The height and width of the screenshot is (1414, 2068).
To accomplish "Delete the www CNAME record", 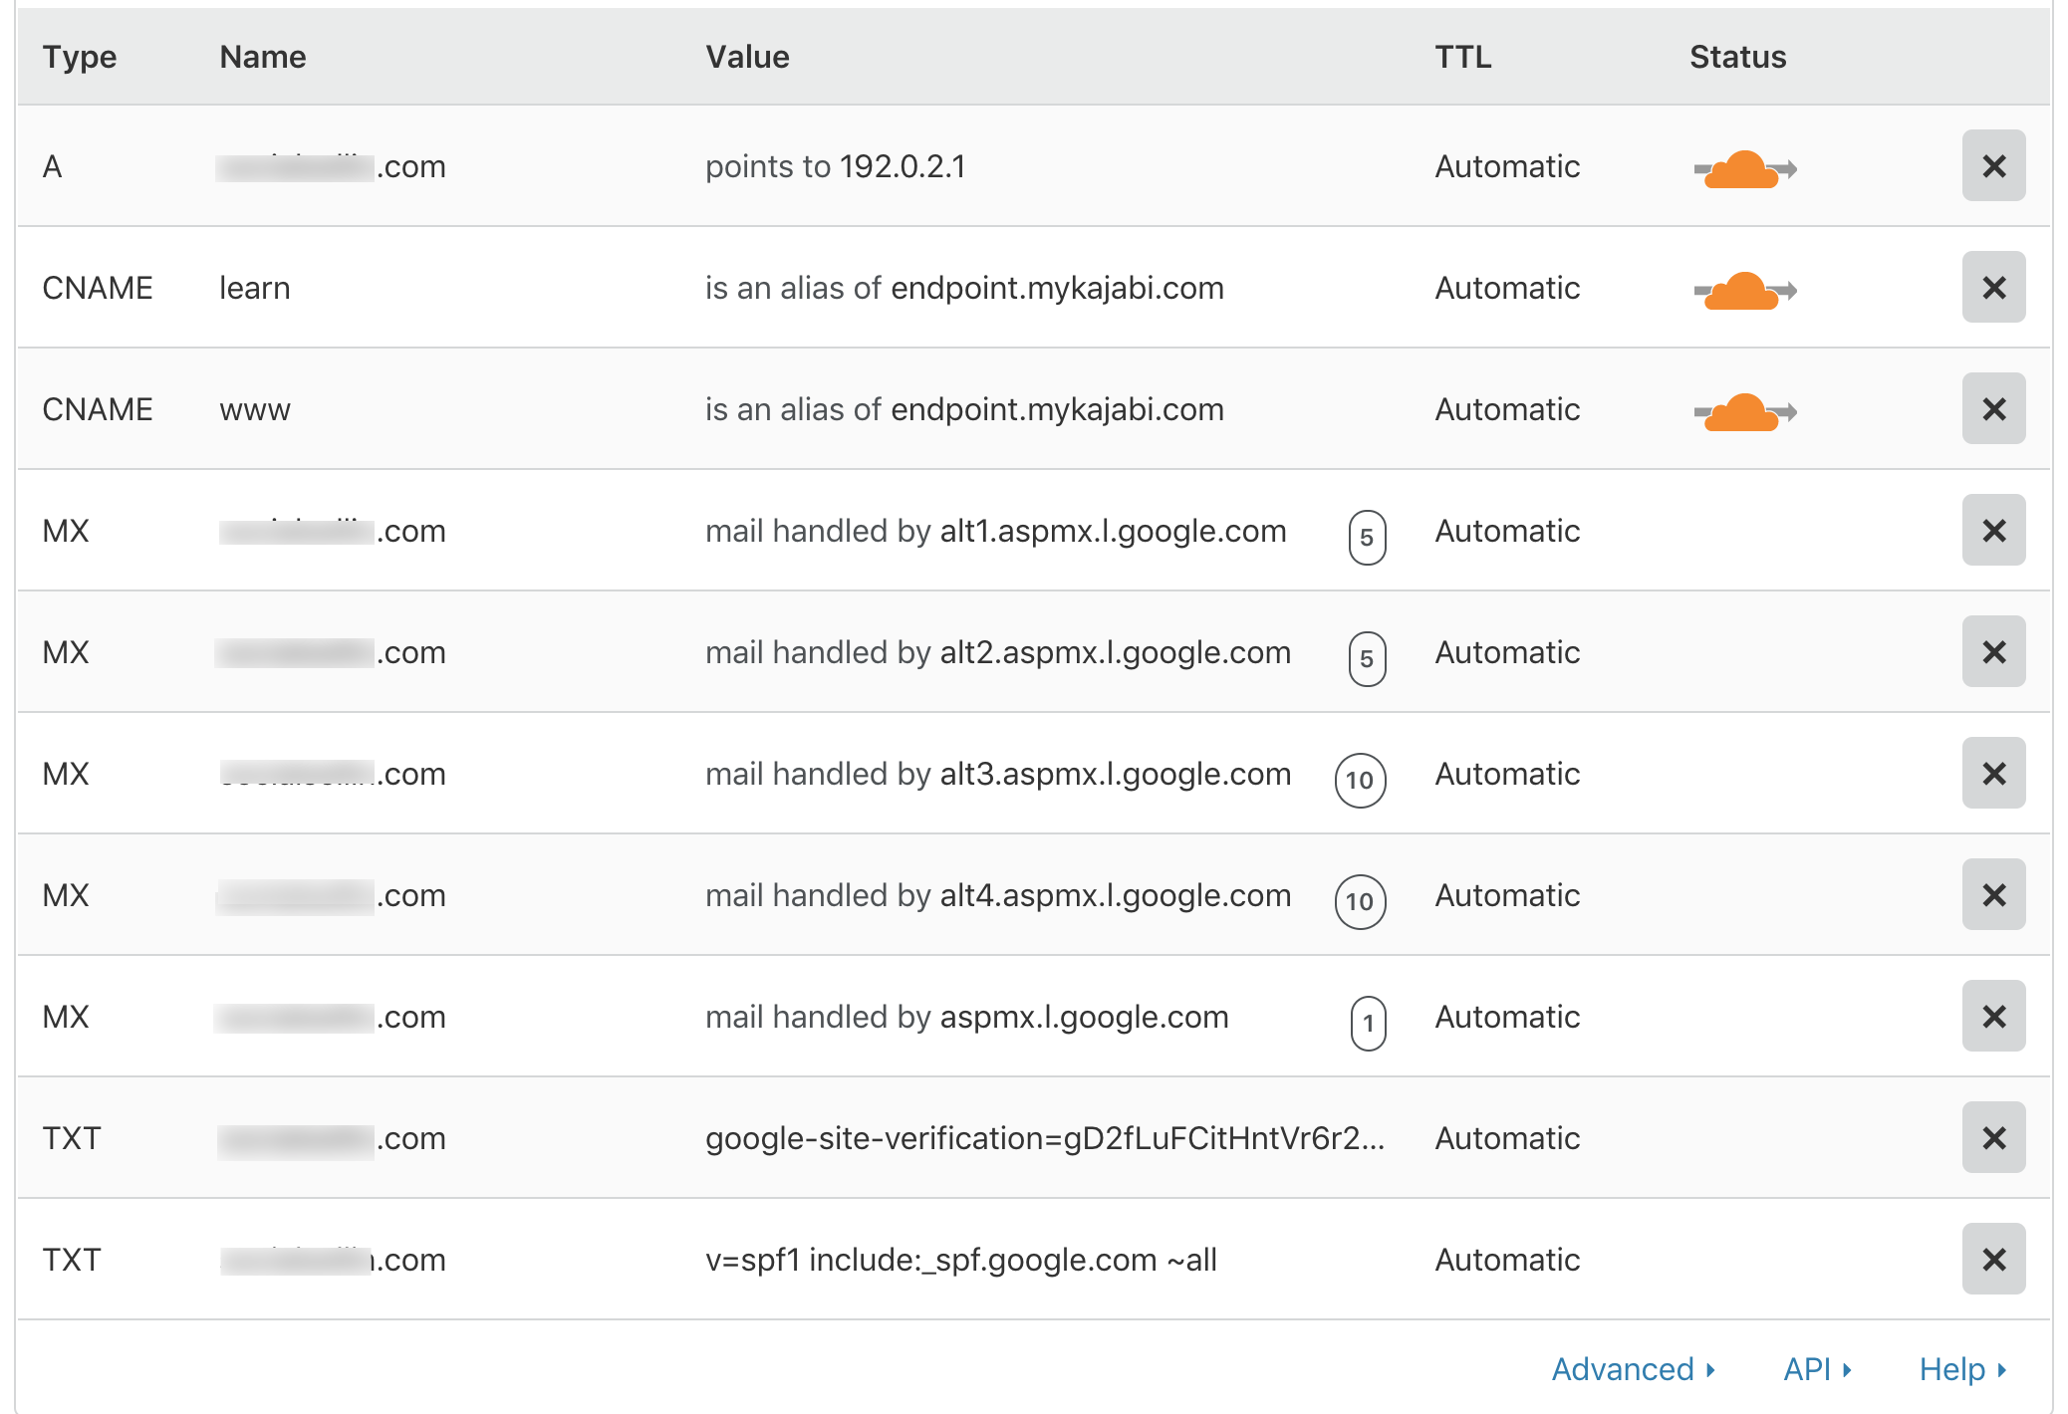I will [x=1993, y=409].
